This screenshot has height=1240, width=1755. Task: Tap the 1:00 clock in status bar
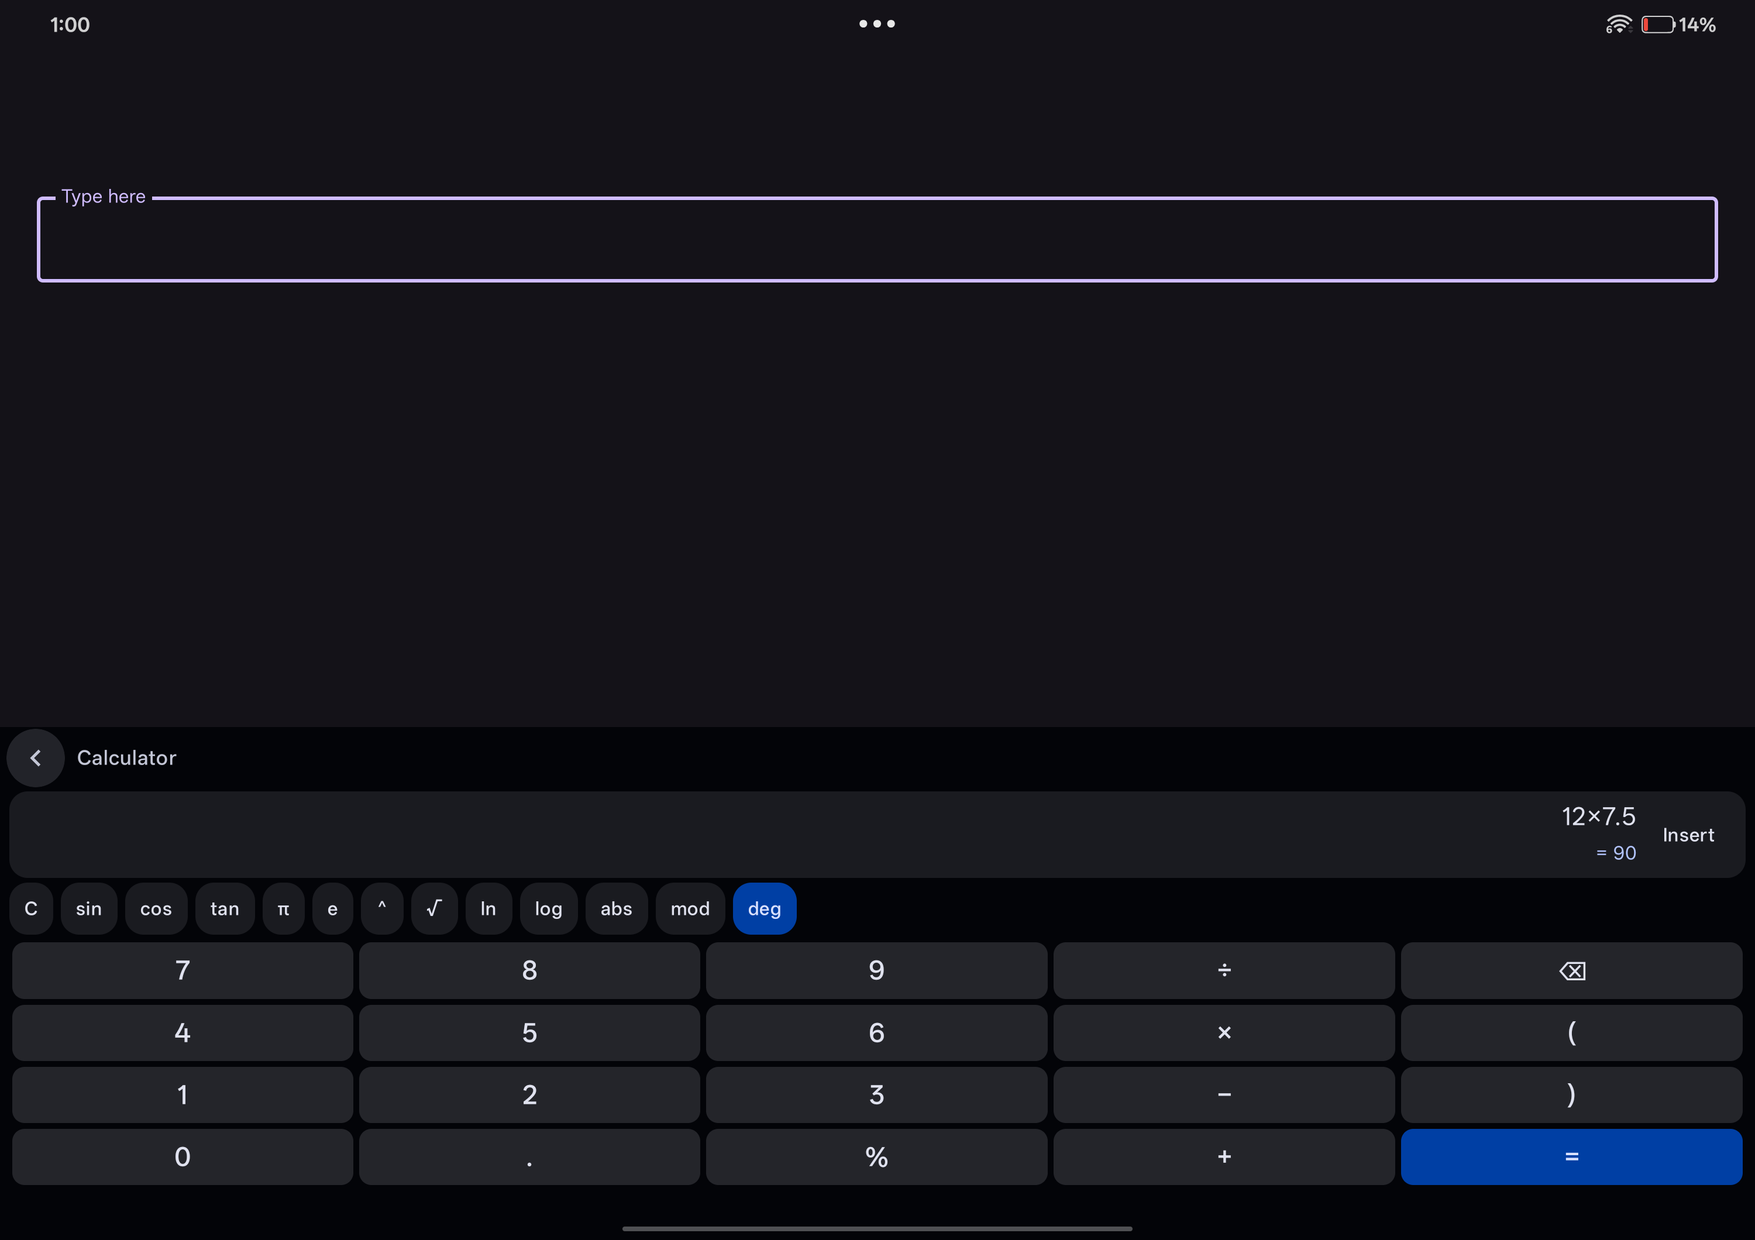coord(70,25)
